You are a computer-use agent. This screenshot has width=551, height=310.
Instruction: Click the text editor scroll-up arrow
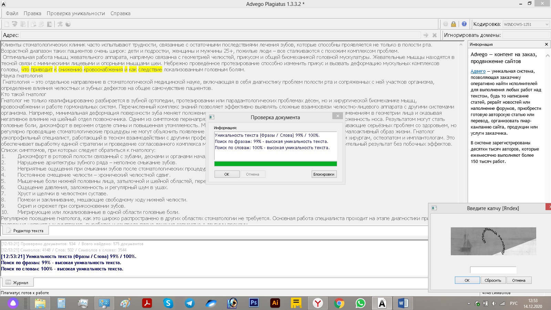tap(461, 45)
